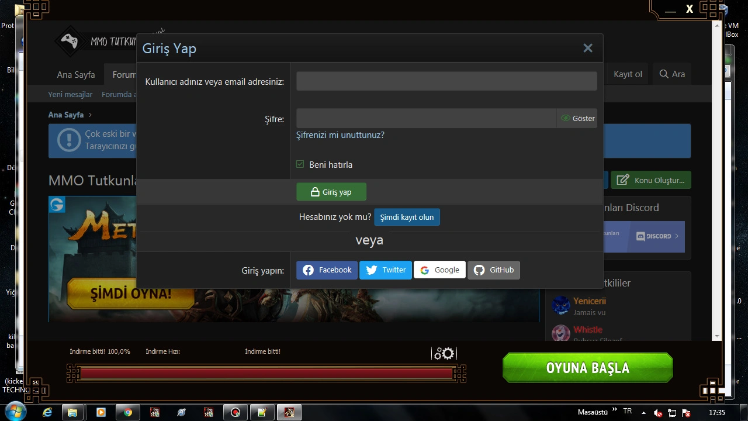Open the Discord server banner
748x421 pixels.
(643, 236)
